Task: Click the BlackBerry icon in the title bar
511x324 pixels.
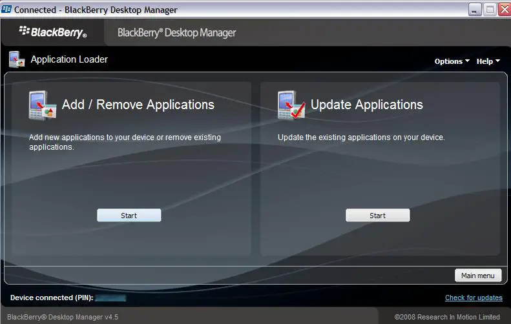Action: [6, 9]
